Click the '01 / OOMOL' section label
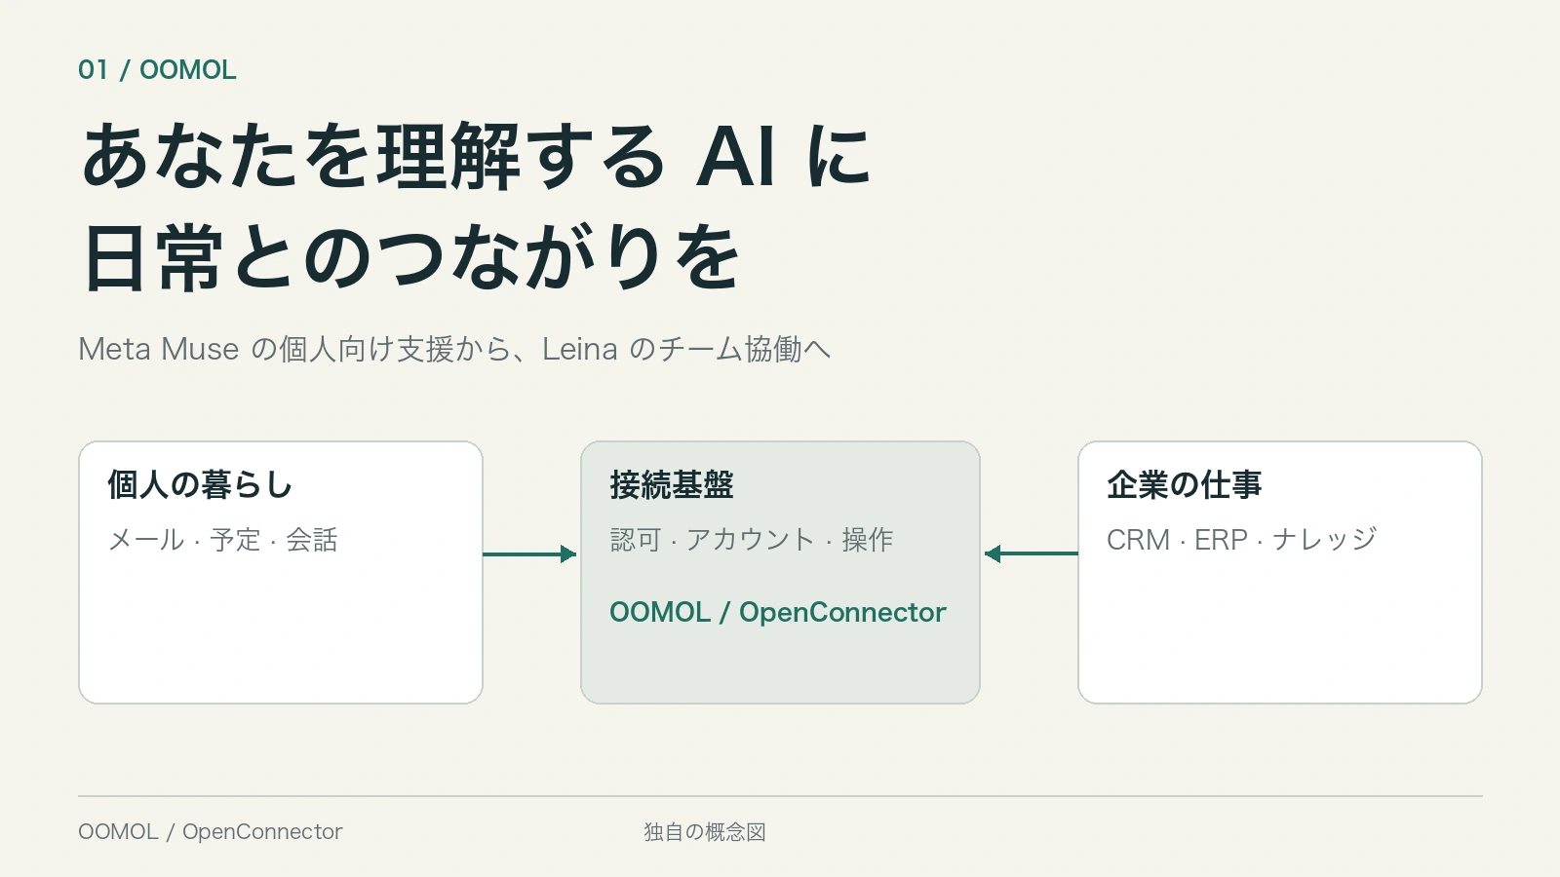This screenshot has width=1560, height=877. click(157, 70)
